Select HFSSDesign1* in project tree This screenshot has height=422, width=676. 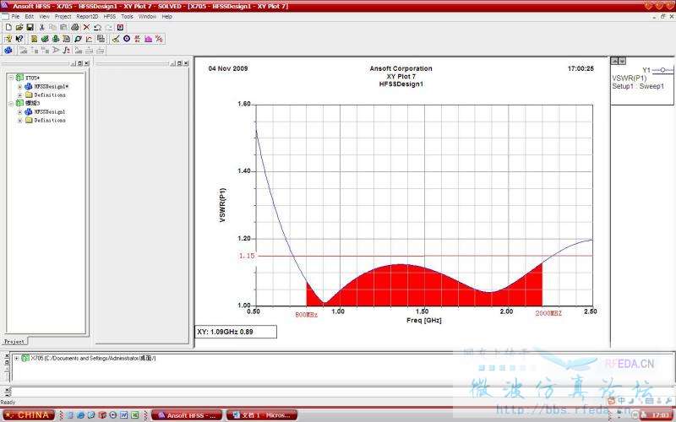[52, 86]
